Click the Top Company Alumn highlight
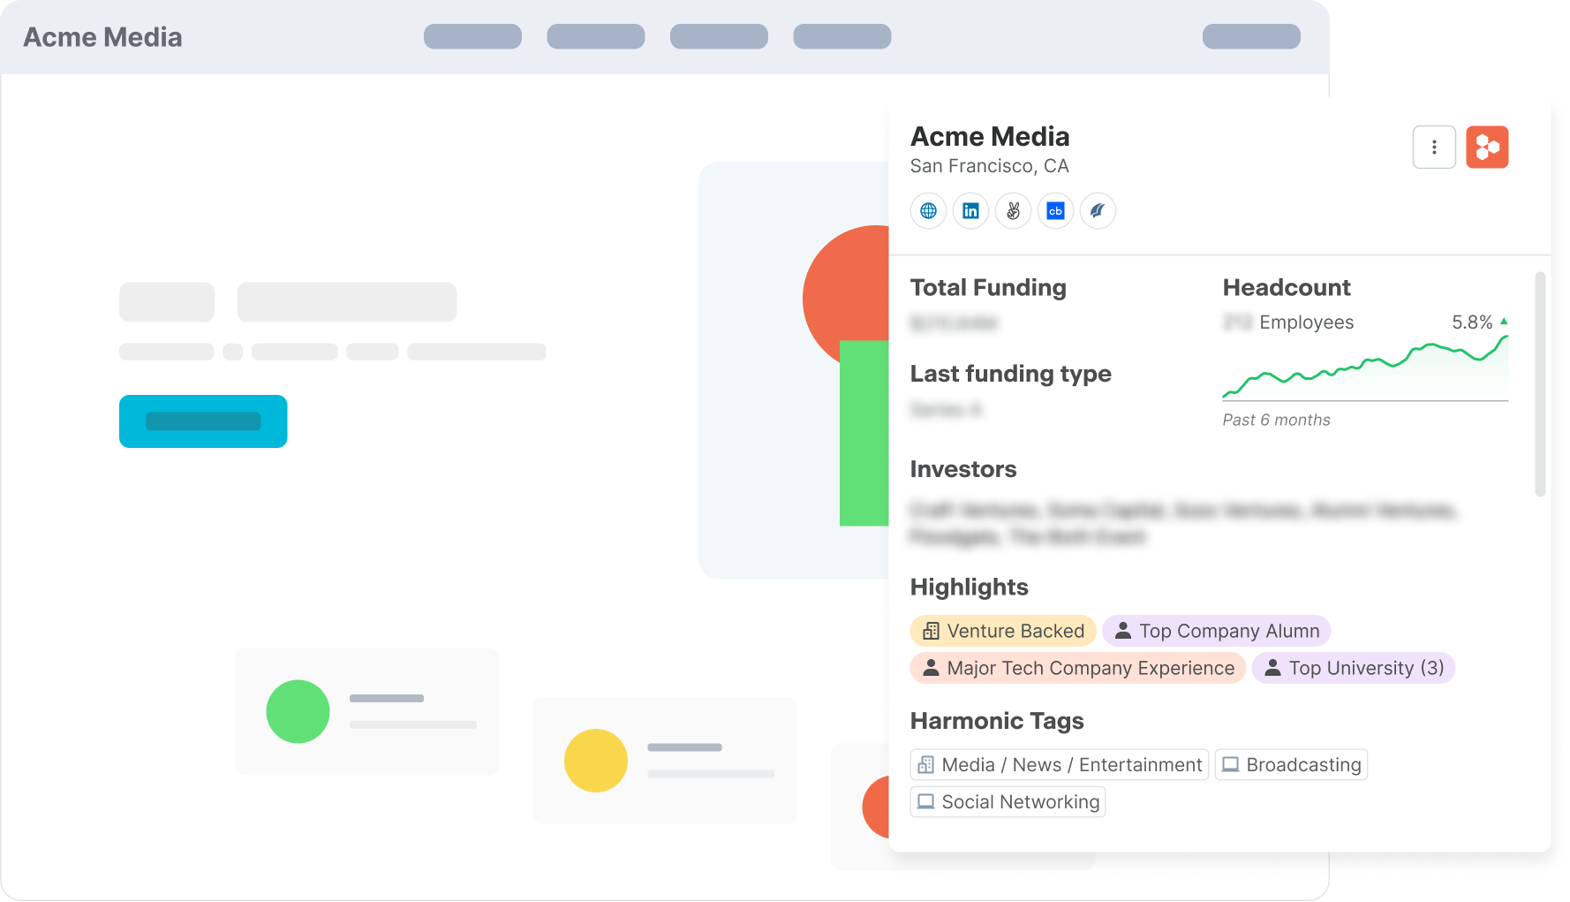This screenshot has height=902, width=1570. (x=1216, y=631)
